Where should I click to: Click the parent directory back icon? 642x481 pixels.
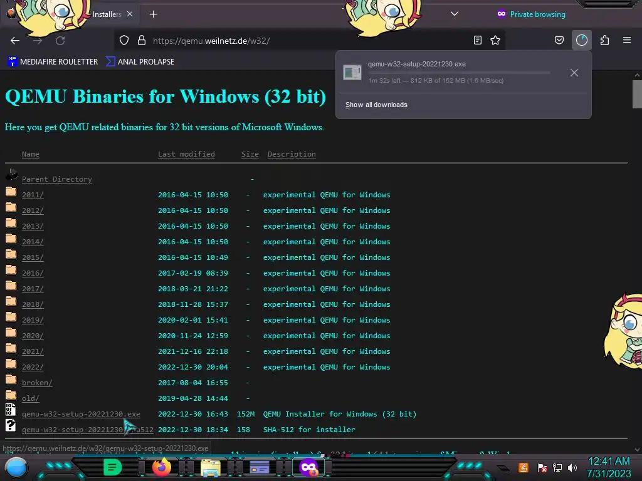pos(11,174)
